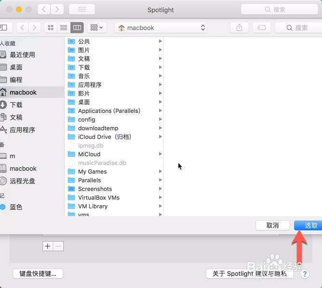This screenshot has height=288, width=322.
Task: Select 文稿 in the sidebar
Action: pos(31,117)
